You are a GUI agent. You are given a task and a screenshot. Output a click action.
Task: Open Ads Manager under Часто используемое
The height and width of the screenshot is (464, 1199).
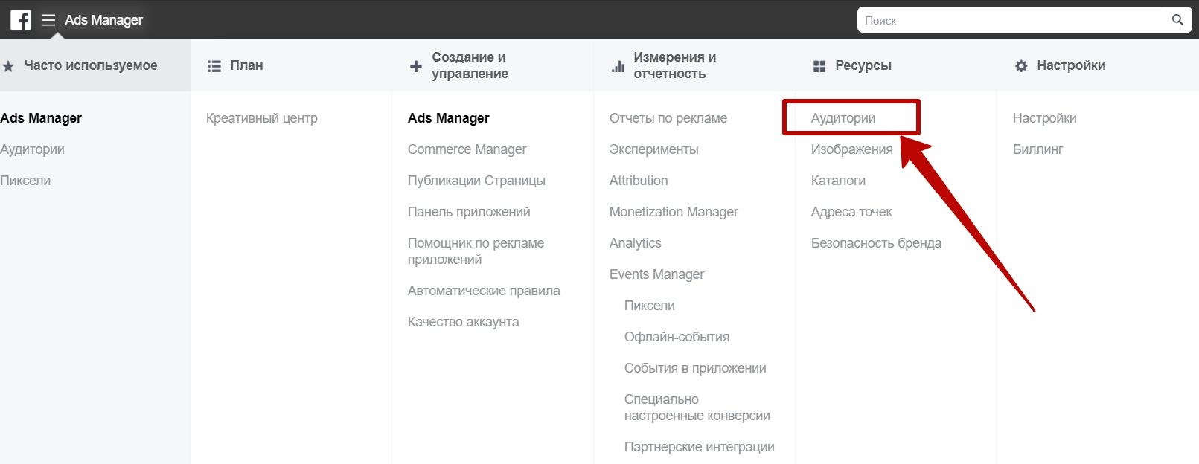[41, 118]
